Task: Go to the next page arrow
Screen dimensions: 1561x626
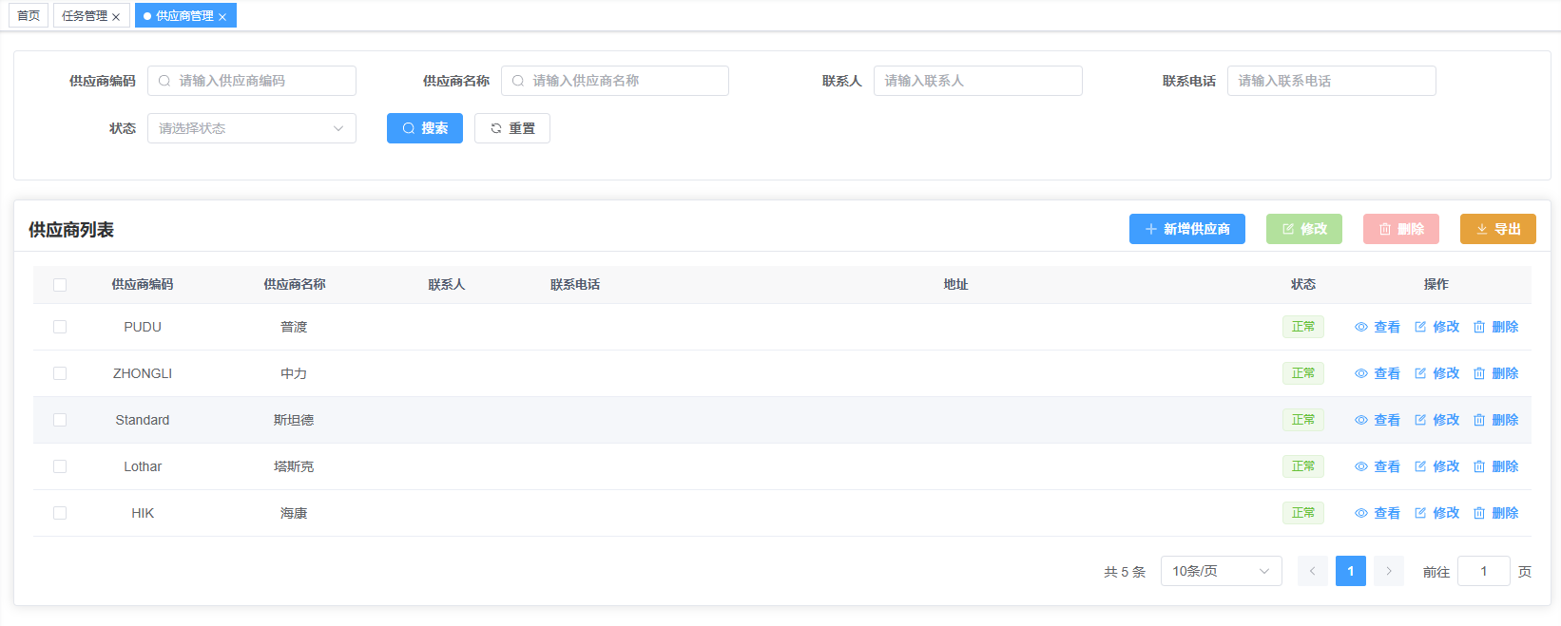Action: pos(1388,571)
